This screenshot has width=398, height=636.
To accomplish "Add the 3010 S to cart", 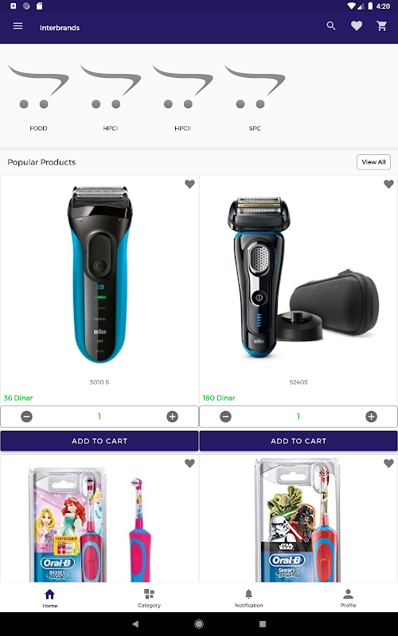I will pos(99,441).
